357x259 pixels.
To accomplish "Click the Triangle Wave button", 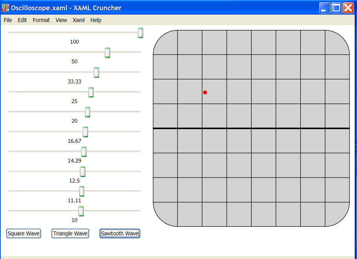I will (70, 233).
